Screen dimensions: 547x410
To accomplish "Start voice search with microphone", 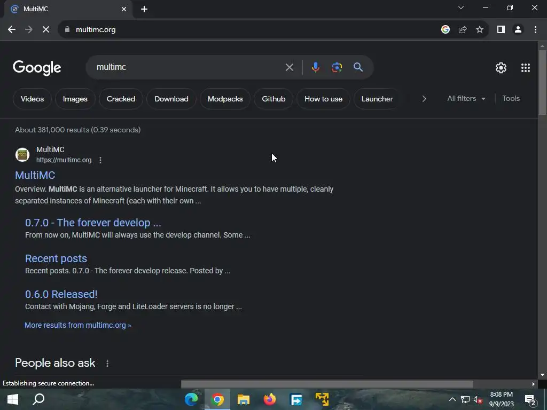I will (315, 67).
